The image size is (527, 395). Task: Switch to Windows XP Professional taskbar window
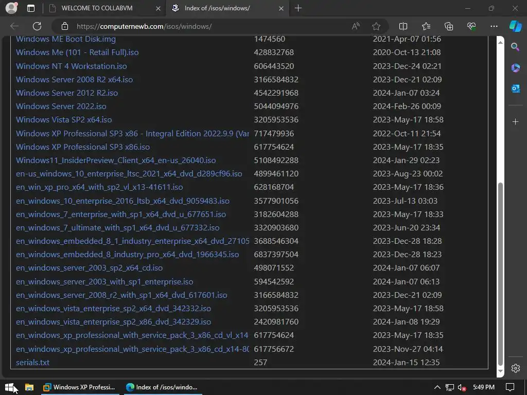point(79,387)
